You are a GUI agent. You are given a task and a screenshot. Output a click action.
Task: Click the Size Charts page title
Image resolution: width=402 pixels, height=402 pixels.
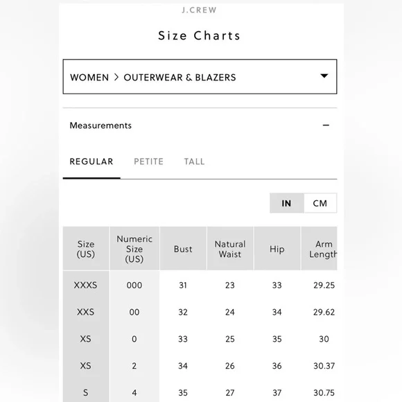tap(199, 35)
